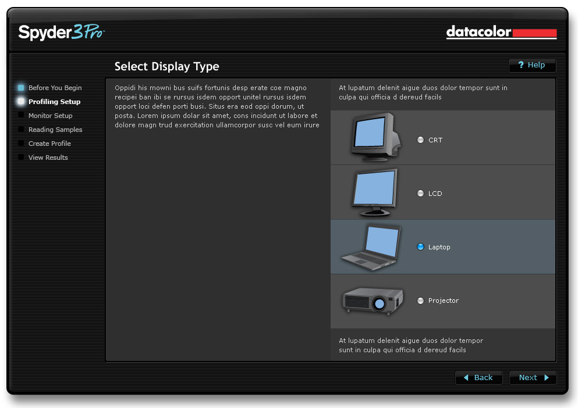Viewport: 578px width, 408px height.
Task: Click the Select Display Type heading
Action: click(x=166, y=66)
